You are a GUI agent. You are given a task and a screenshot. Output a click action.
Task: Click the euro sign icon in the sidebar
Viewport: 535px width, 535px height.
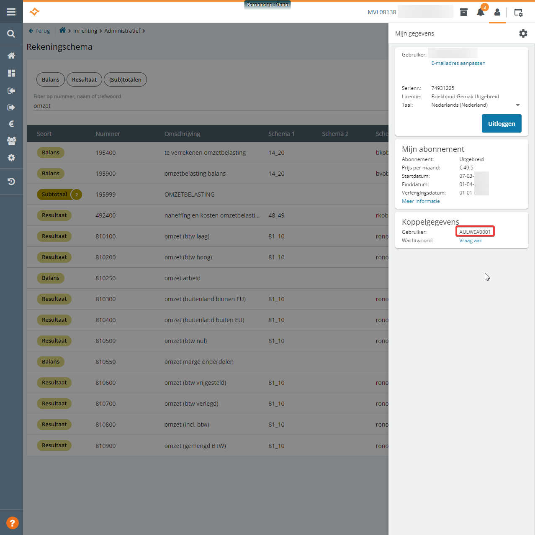click(x=11, y=124)
